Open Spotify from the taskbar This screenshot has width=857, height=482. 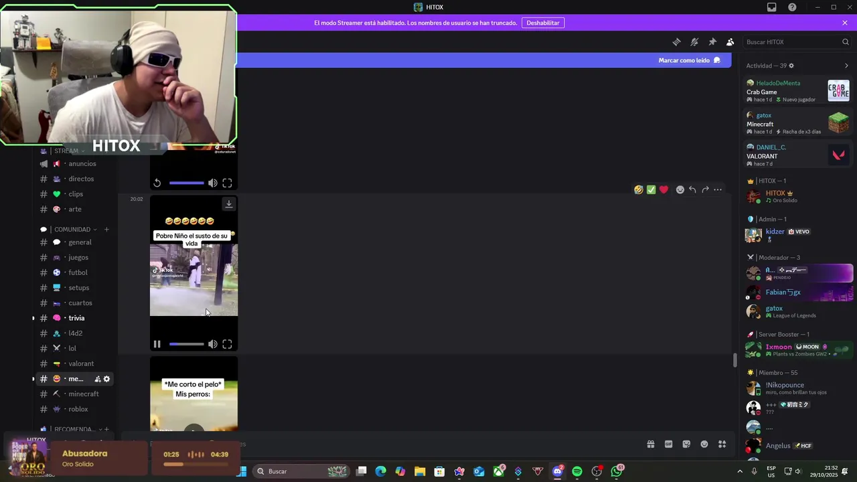tap(577, 471)
